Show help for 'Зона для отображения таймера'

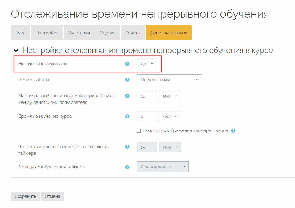point(127,167)
